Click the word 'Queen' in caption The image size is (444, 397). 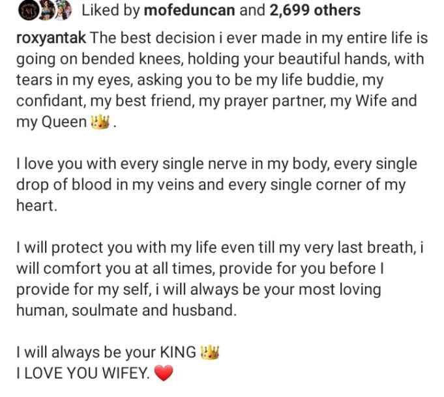point(64,123)
